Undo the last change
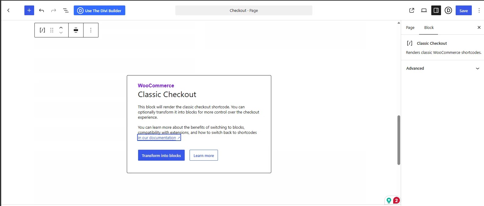This screenshot has height=206, width=484. [41, 10]
